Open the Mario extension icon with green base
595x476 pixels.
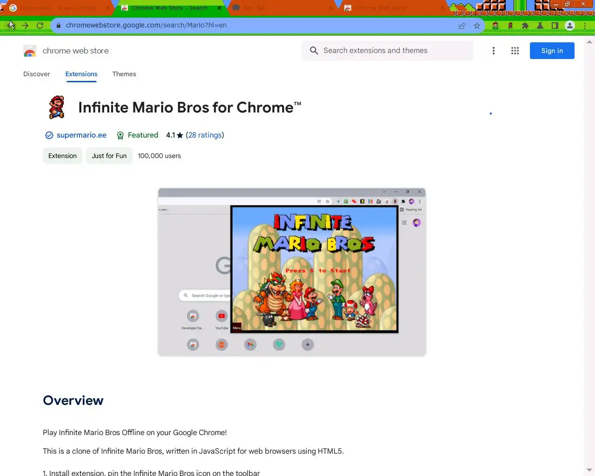(x=496, y=26)
